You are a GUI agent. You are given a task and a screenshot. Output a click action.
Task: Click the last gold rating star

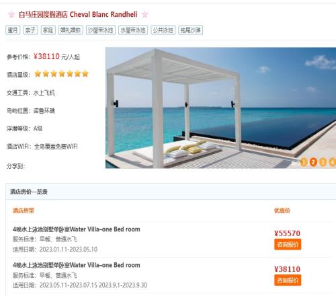click(85, 73)
